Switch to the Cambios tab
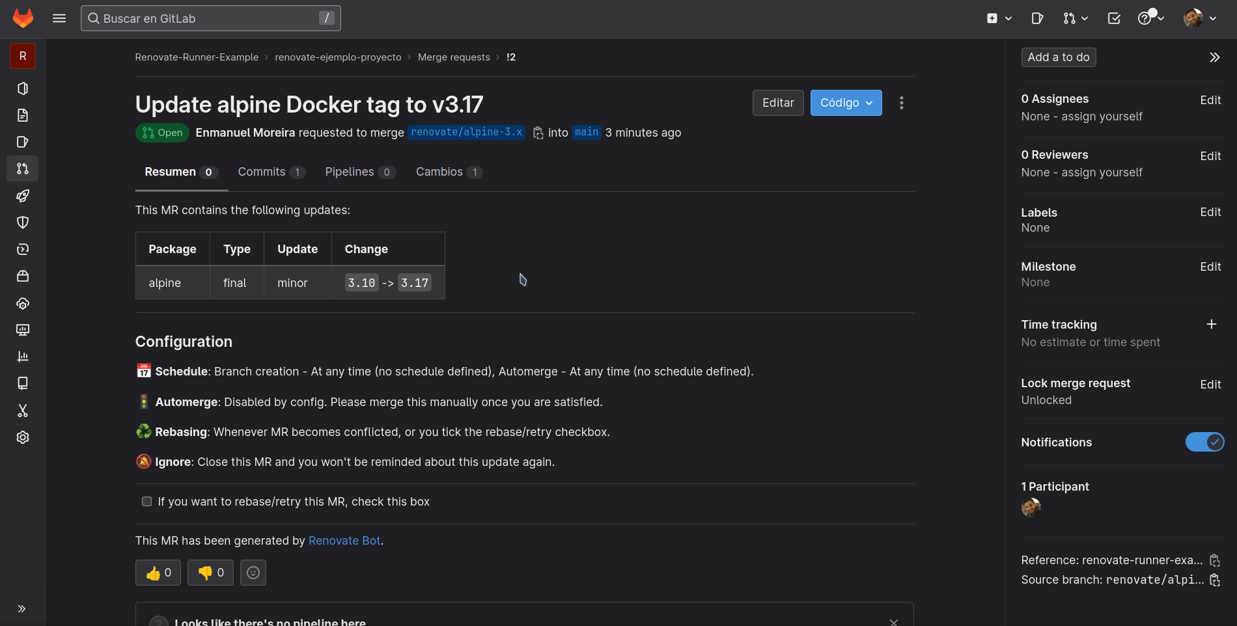 [x=449, y=172]
